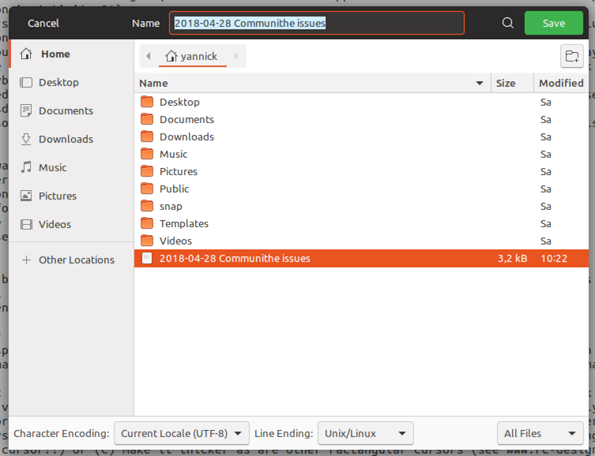
Task: Select the Templates folder name
Action: [184, 223]
